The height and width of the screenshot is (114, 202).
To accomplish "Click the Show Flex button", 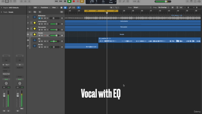I will point(74,8).
